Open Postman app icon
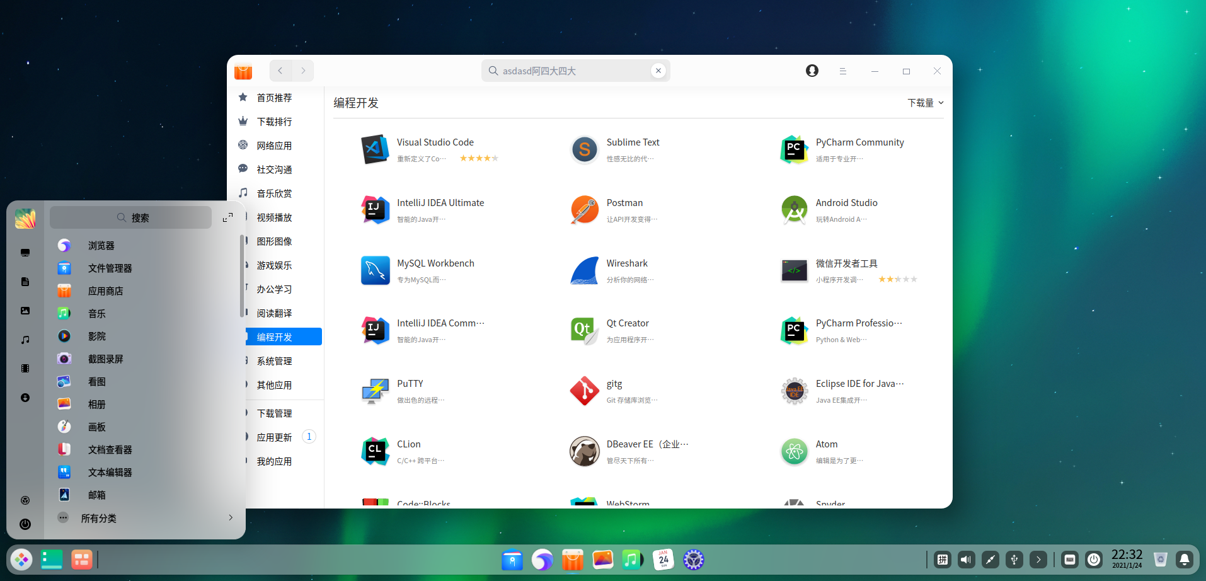This screenshot has height=581, width=1206. [x=585, y=210]
